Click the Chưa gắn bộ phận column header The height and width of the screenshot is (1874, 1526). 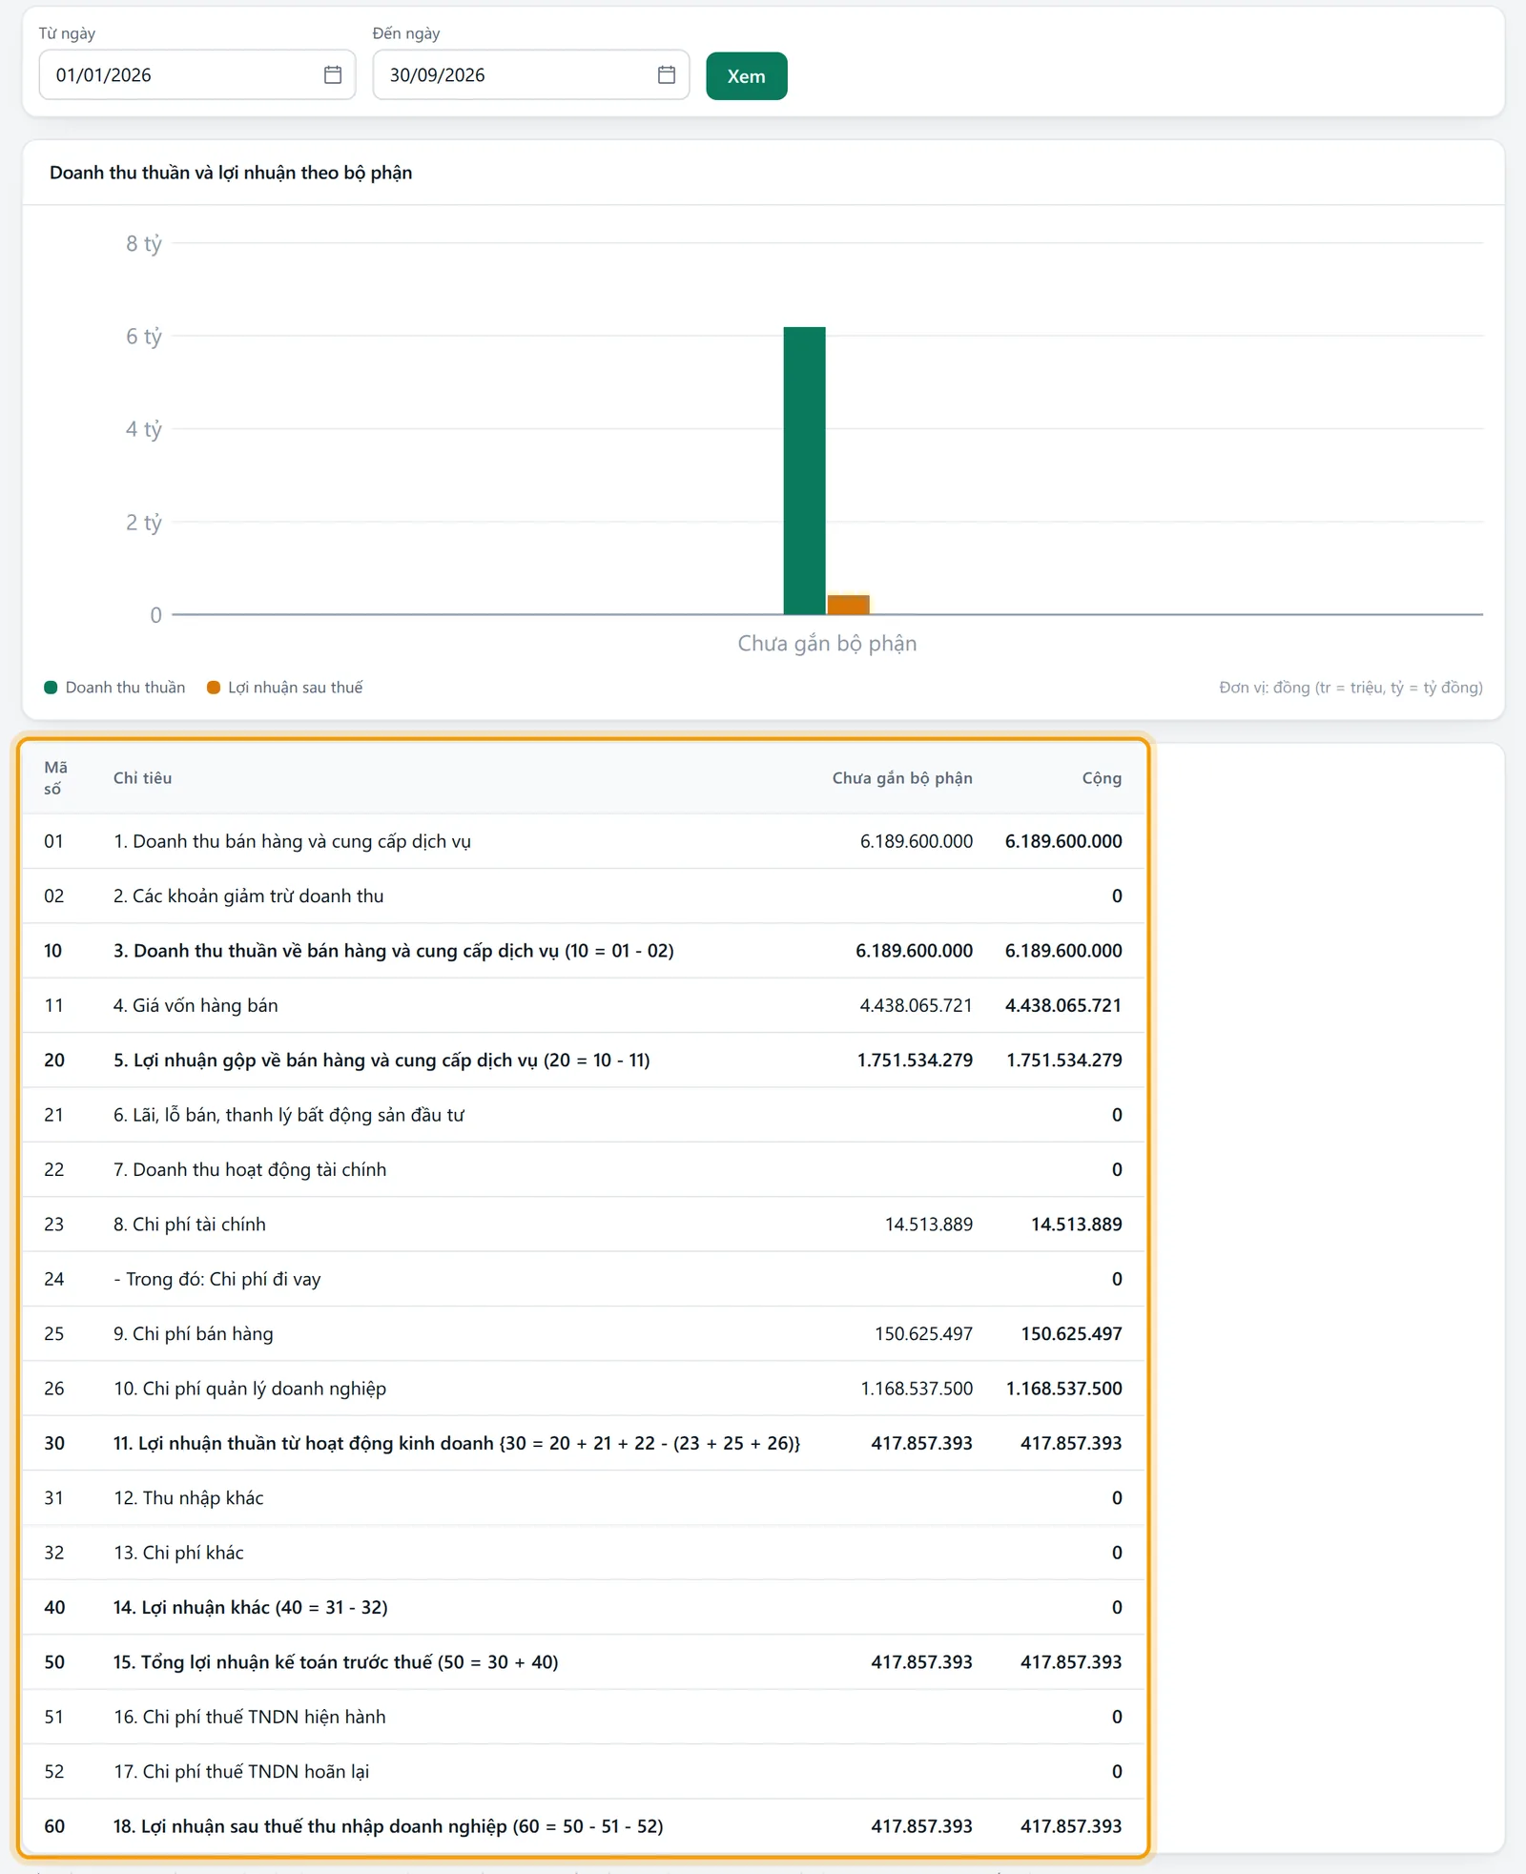click(x=902, y=778)
